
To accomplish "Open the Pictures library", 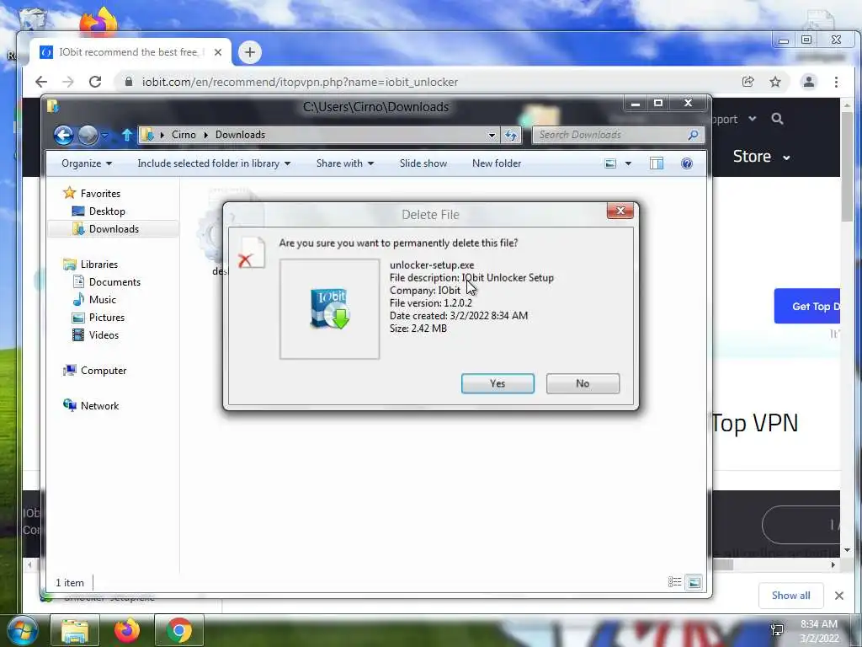I will coord(107,318).
